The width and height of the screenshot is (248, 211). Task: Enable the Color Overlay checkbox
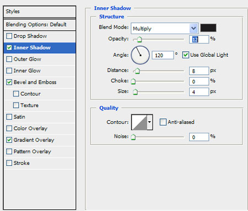9,128
